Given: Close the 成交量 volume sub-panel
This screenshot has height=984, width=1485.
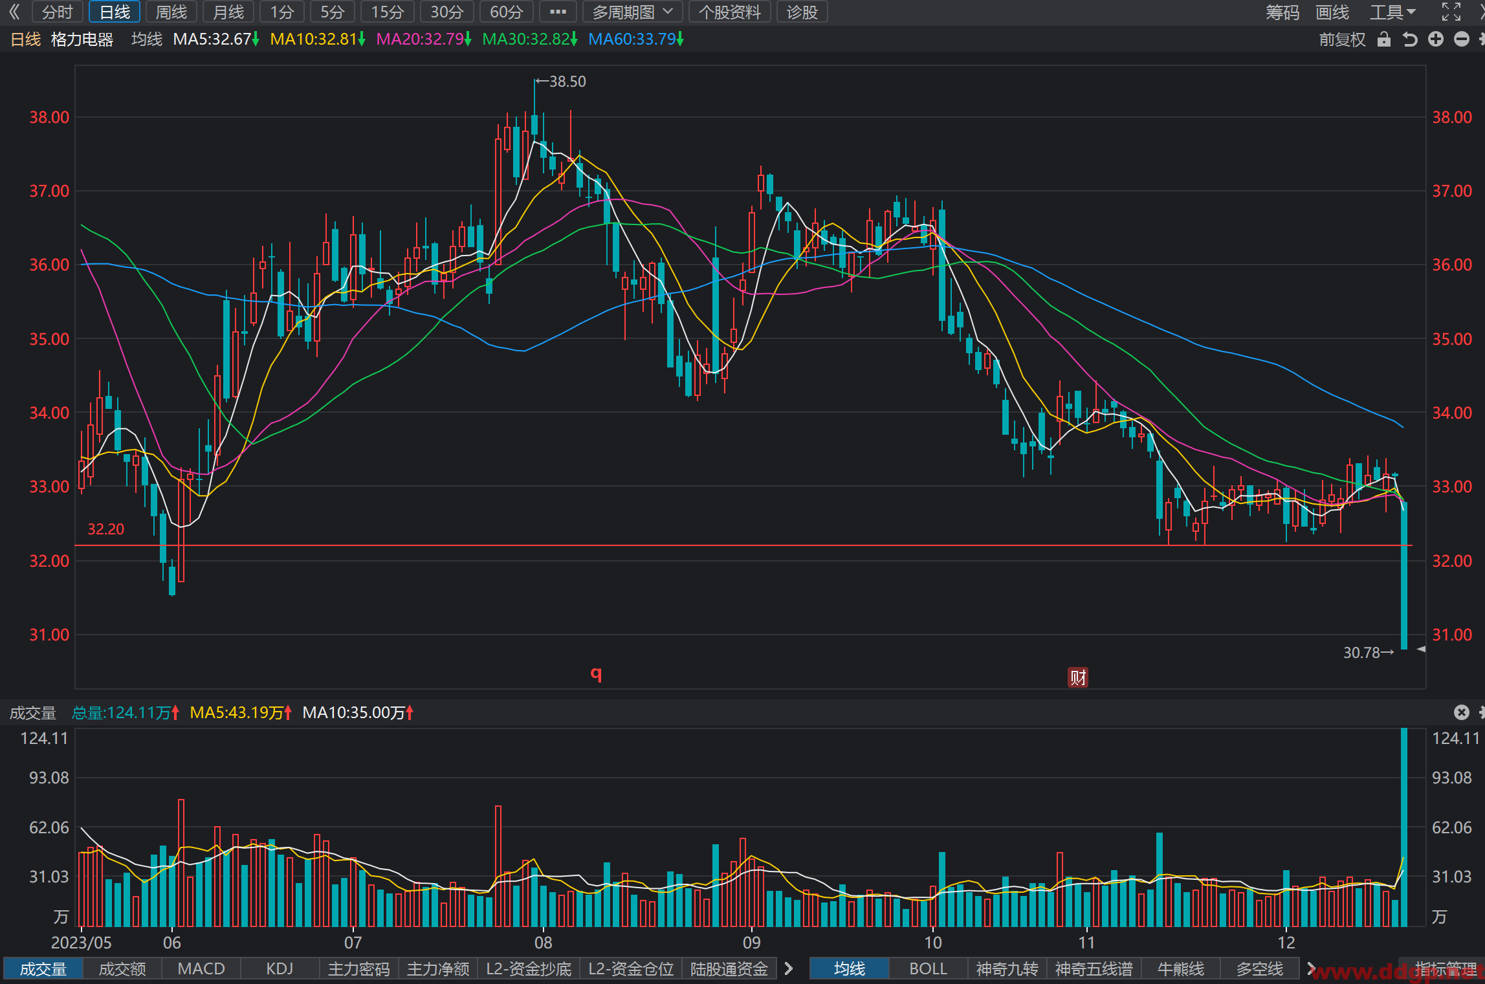Looking at the screenshot, I should 1461,712.
